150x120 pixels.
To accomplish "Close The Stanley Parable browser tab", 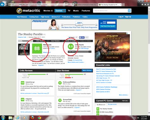I will (x=120, y=5).
